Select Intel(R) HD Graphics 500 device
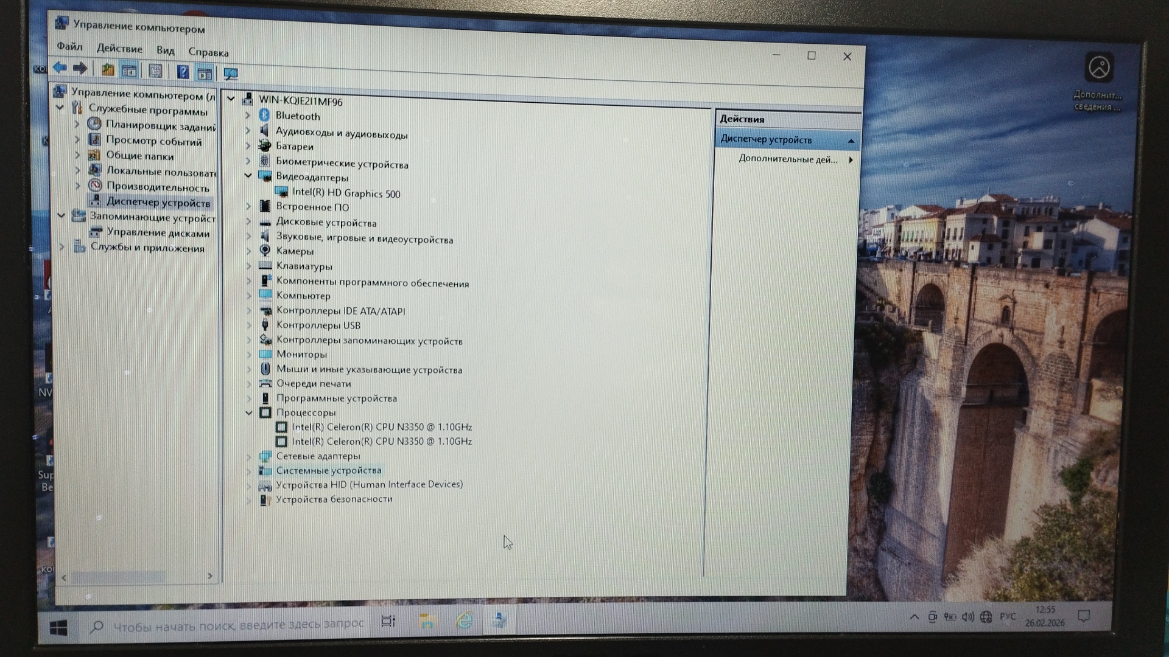 tap(346, 193)
